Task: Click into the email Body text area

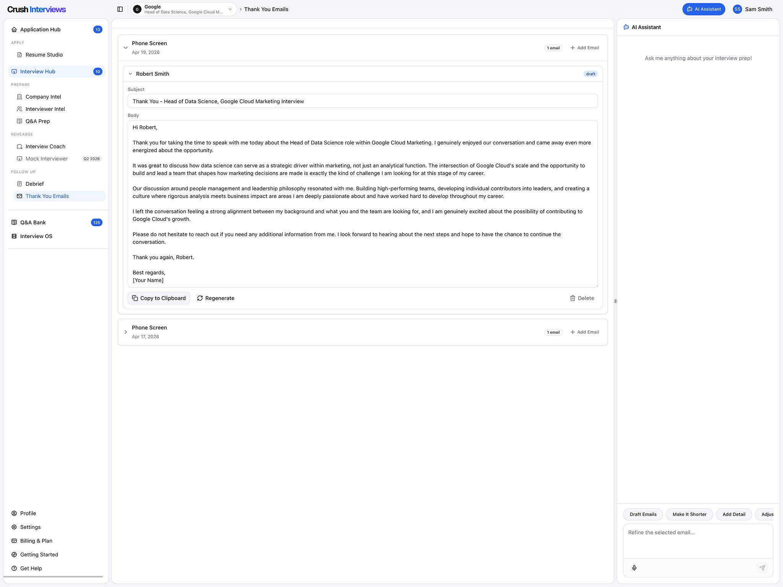Action: coord(362,204)
